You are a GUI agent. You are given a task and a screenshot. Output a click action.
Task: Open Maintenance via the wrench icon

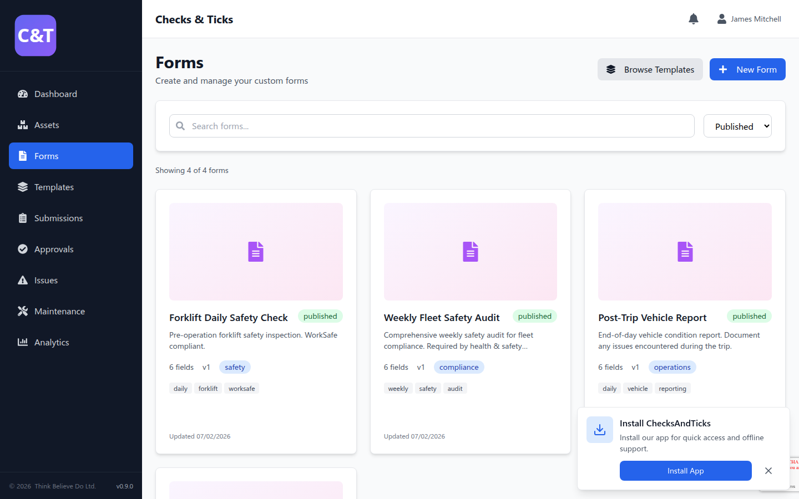(23, 311)
